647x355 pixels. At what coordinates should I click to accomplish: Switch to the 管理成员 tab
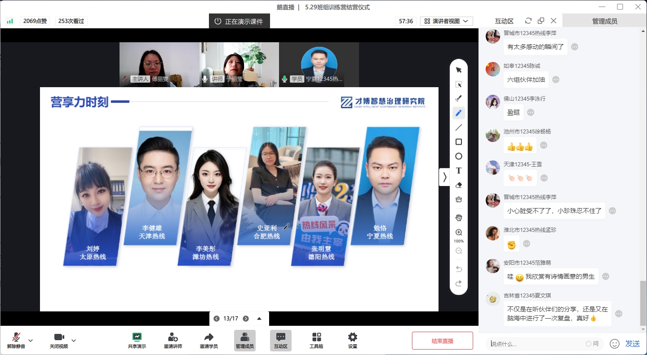604,21
